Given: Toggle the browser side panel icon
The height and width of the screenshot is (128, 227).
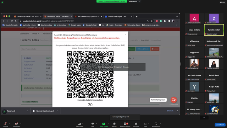Looking at the screenshot, I should point(169,21).
